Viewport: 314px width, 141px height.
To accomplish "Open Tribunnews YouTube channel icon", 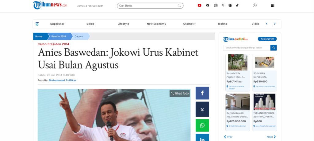I will pyautogui.click(x=199, y=6).
